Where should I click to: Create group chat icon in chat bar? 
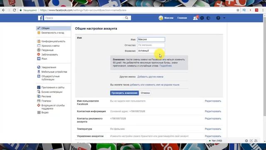coord(256,141)
